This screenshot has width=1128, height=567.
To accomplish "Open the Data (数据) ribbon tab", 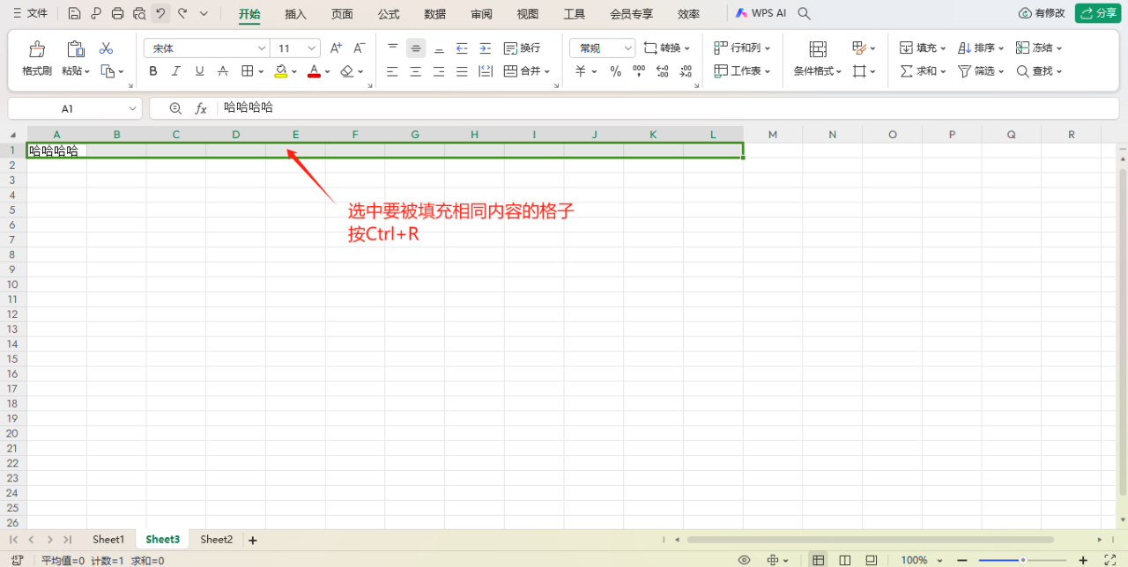I will coord(434,14).
